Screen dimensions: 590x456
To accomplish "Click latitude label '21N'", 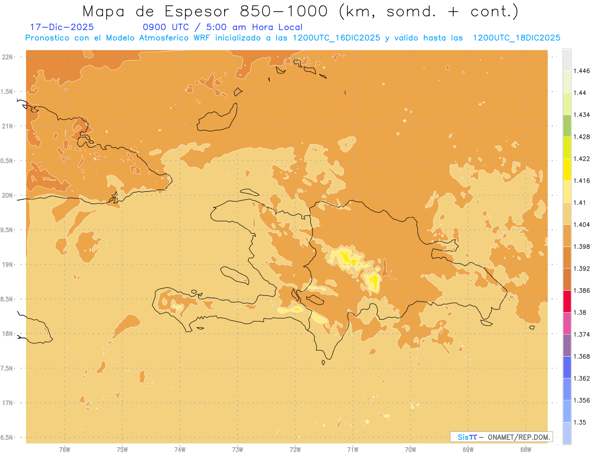I will click(x=8, y=126).
